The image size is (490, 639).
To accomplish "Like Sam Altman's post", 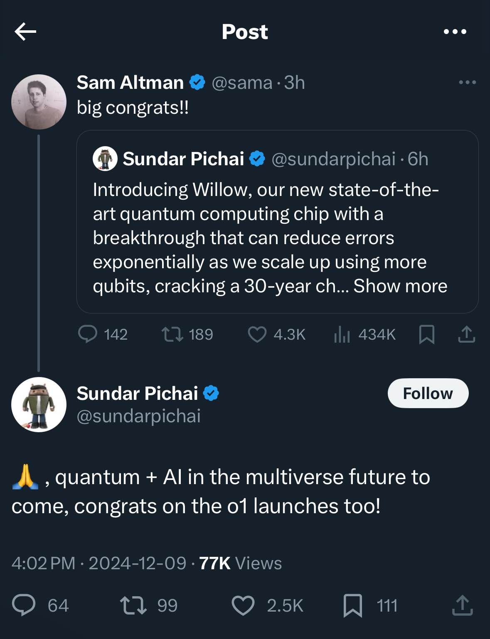I will [257, 334].
